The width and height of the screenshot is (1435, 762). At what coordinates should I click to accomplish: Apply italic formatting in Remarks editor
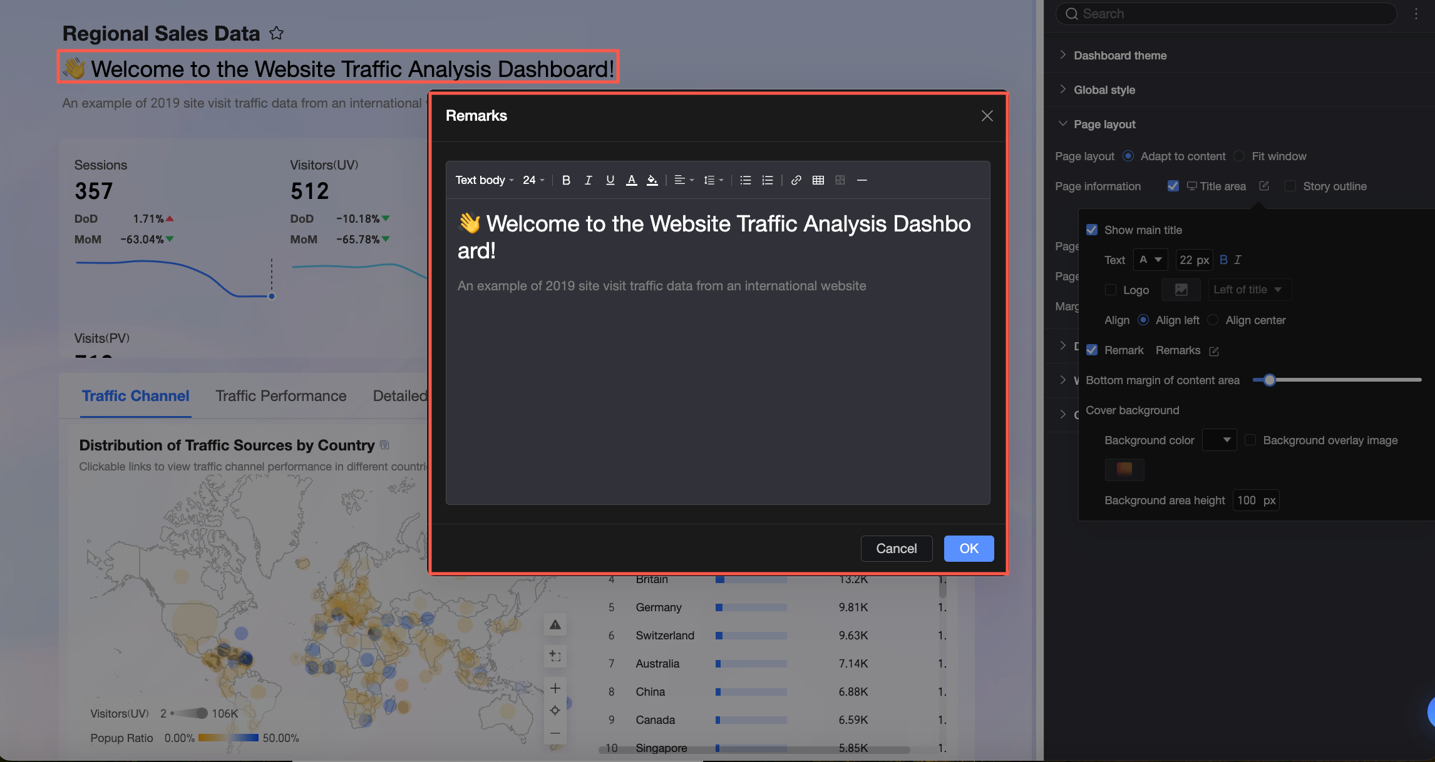point(588,180)
